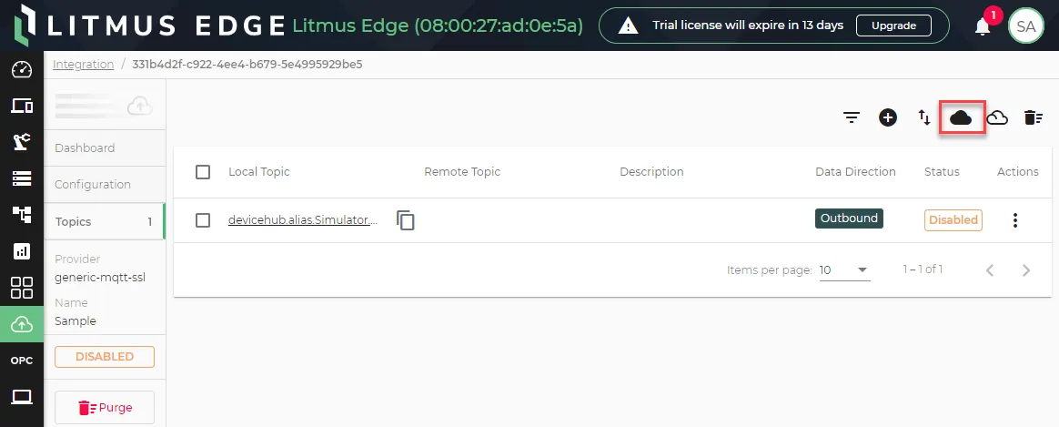Click the '1 – 1 of 1' pagination text
This screenshot has height=427, width=1059.
pos(923,269)
